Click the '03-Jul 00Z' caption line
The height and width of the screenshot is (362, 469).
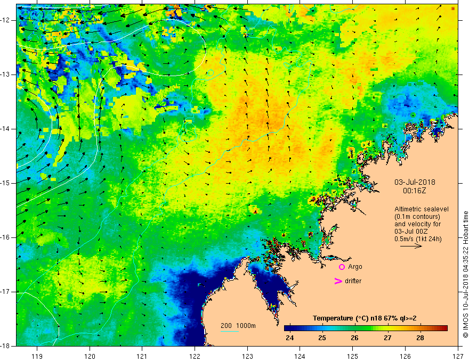pos(411,232)
